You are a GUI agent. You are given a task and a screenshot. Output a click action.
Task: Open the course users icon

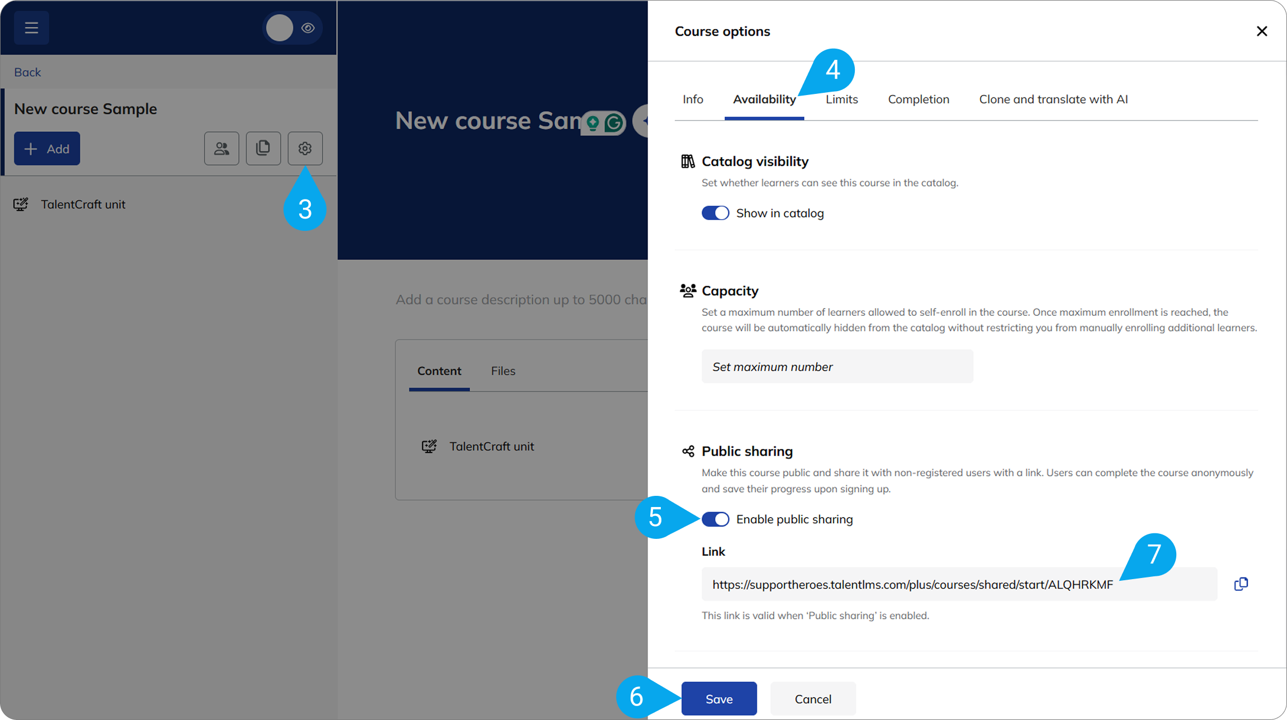[x=221, y=148]
